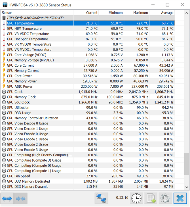Click the clock reset timer icon
The height and width of the screenshot is (207, 190).
[136, 198]
